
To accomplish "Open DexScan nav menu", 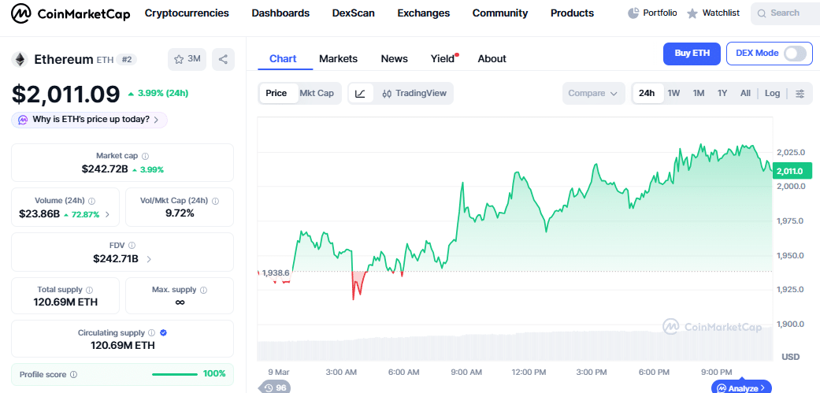I will 354,13.
